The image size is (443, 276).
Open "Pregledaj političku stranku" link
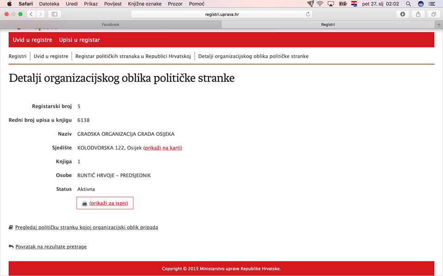pyautogui.click(x=86, y=227)
